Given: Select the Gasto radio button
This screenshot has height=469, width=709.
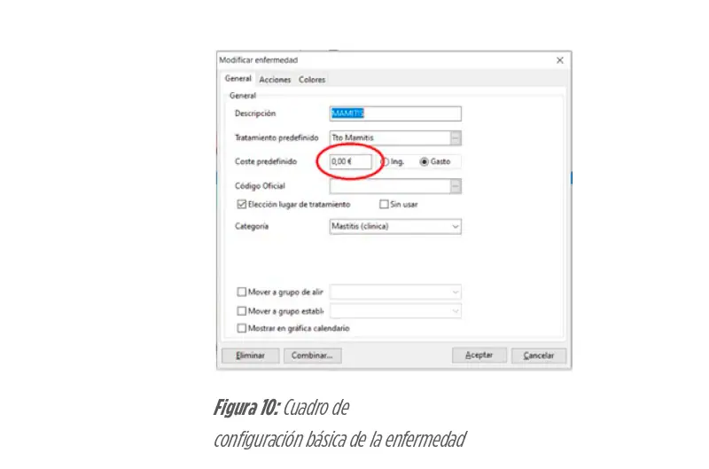Looking at the screenshot, I should pyautogui.click(x=425, y=161).
